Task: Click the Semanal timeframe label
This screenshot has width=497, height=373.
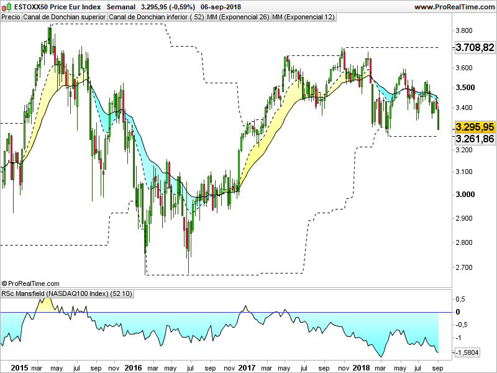Action: 122,7
